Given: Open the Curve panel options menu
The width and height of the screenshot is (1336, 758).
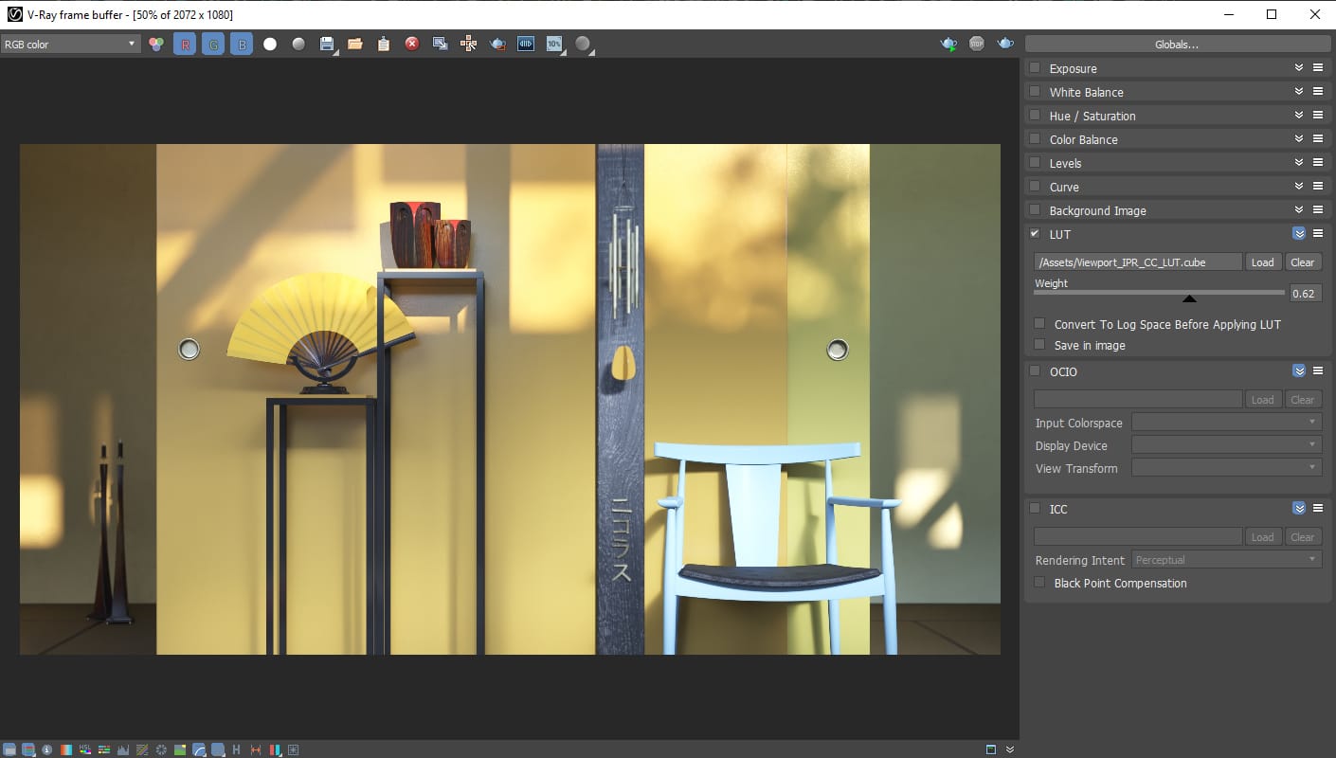Looking at the screenshot, I should [x=1317, y=187].
